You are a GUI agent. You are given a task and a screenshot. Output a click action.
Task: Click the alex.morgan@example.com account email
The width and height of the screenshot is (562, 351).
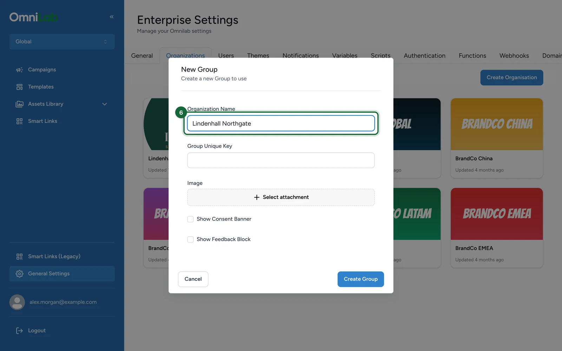[63, 302]
